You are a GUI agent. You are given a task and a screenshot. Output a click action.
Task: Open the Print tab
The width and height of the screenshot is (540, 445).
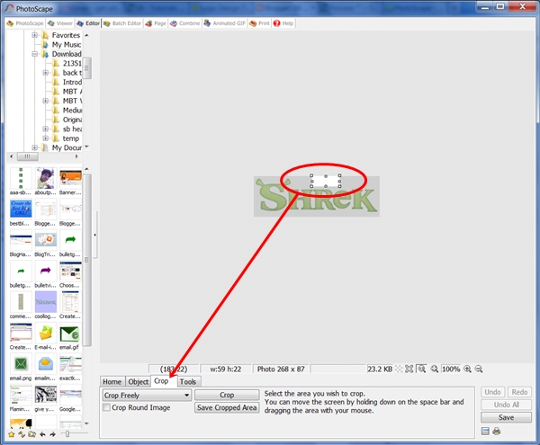[x=260, y=23]
